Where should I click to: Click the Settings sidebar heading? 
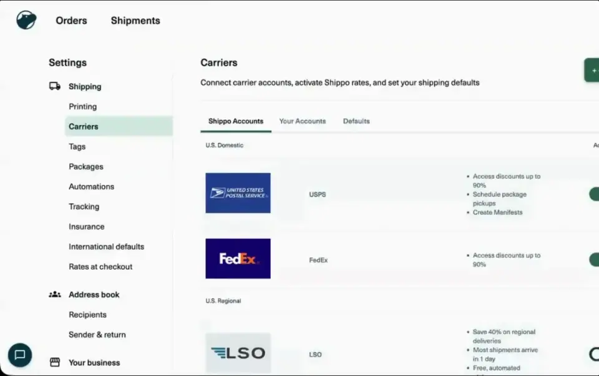click(67, 62)
